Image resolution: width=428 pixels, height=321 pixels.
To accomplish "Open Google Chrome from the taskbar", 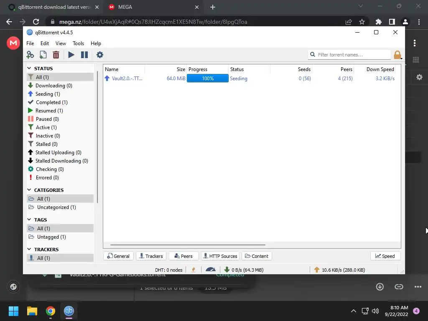I will [x=51, y=311].
